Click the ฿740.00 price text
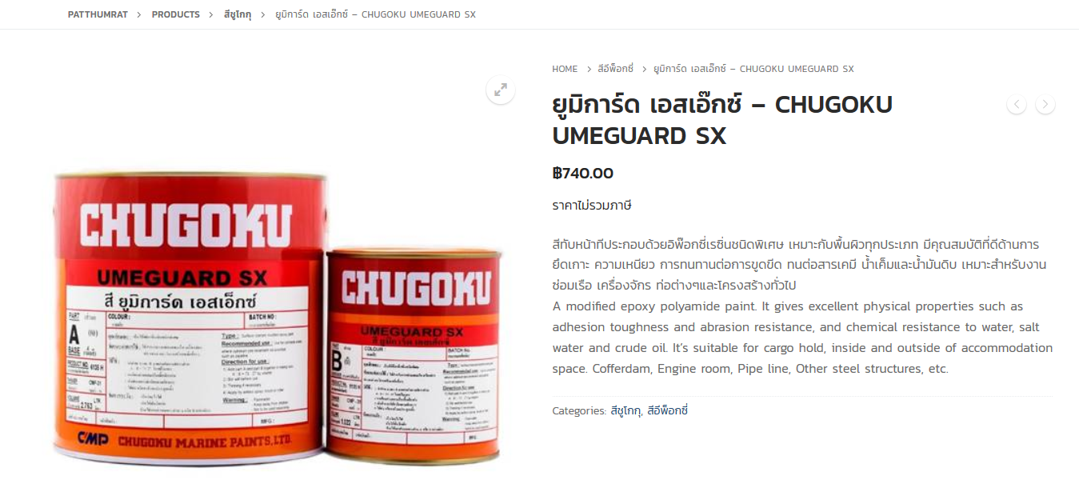Viewport: 1079px width, 504px height. [x=583, y=173]
